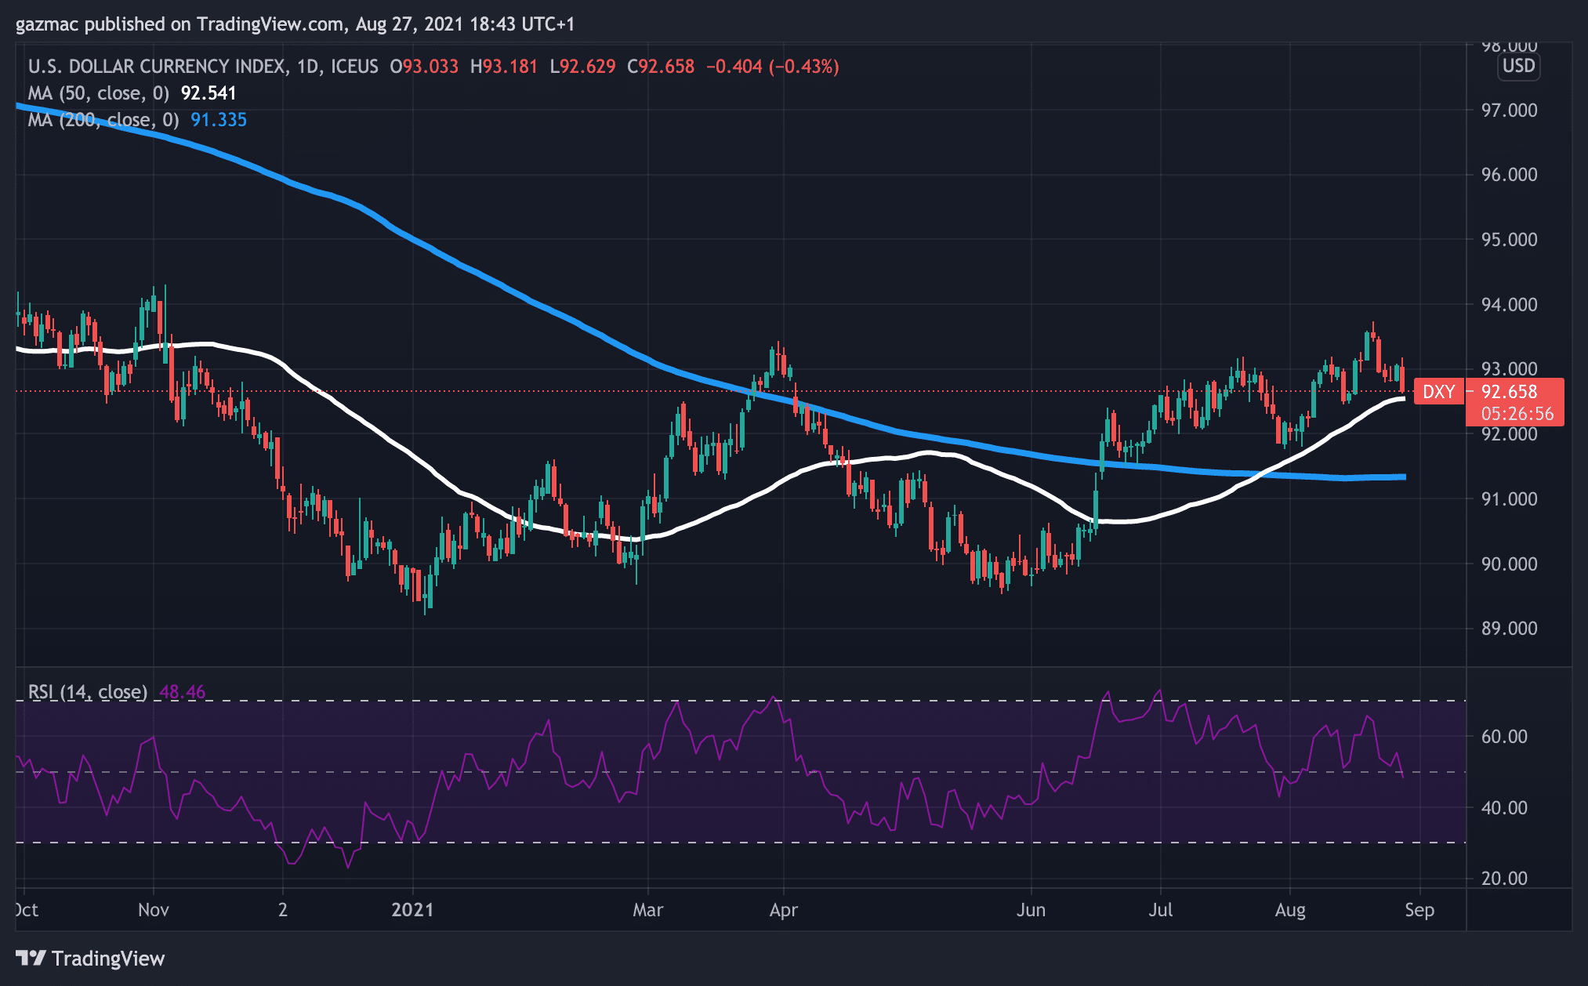Click the 91.335 MA value

[219, 120]
